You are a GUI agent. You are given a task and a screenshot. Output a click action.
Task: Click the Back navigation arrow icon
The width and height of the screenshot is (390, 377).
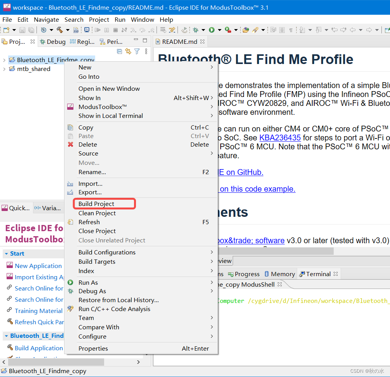pos(352,30)
